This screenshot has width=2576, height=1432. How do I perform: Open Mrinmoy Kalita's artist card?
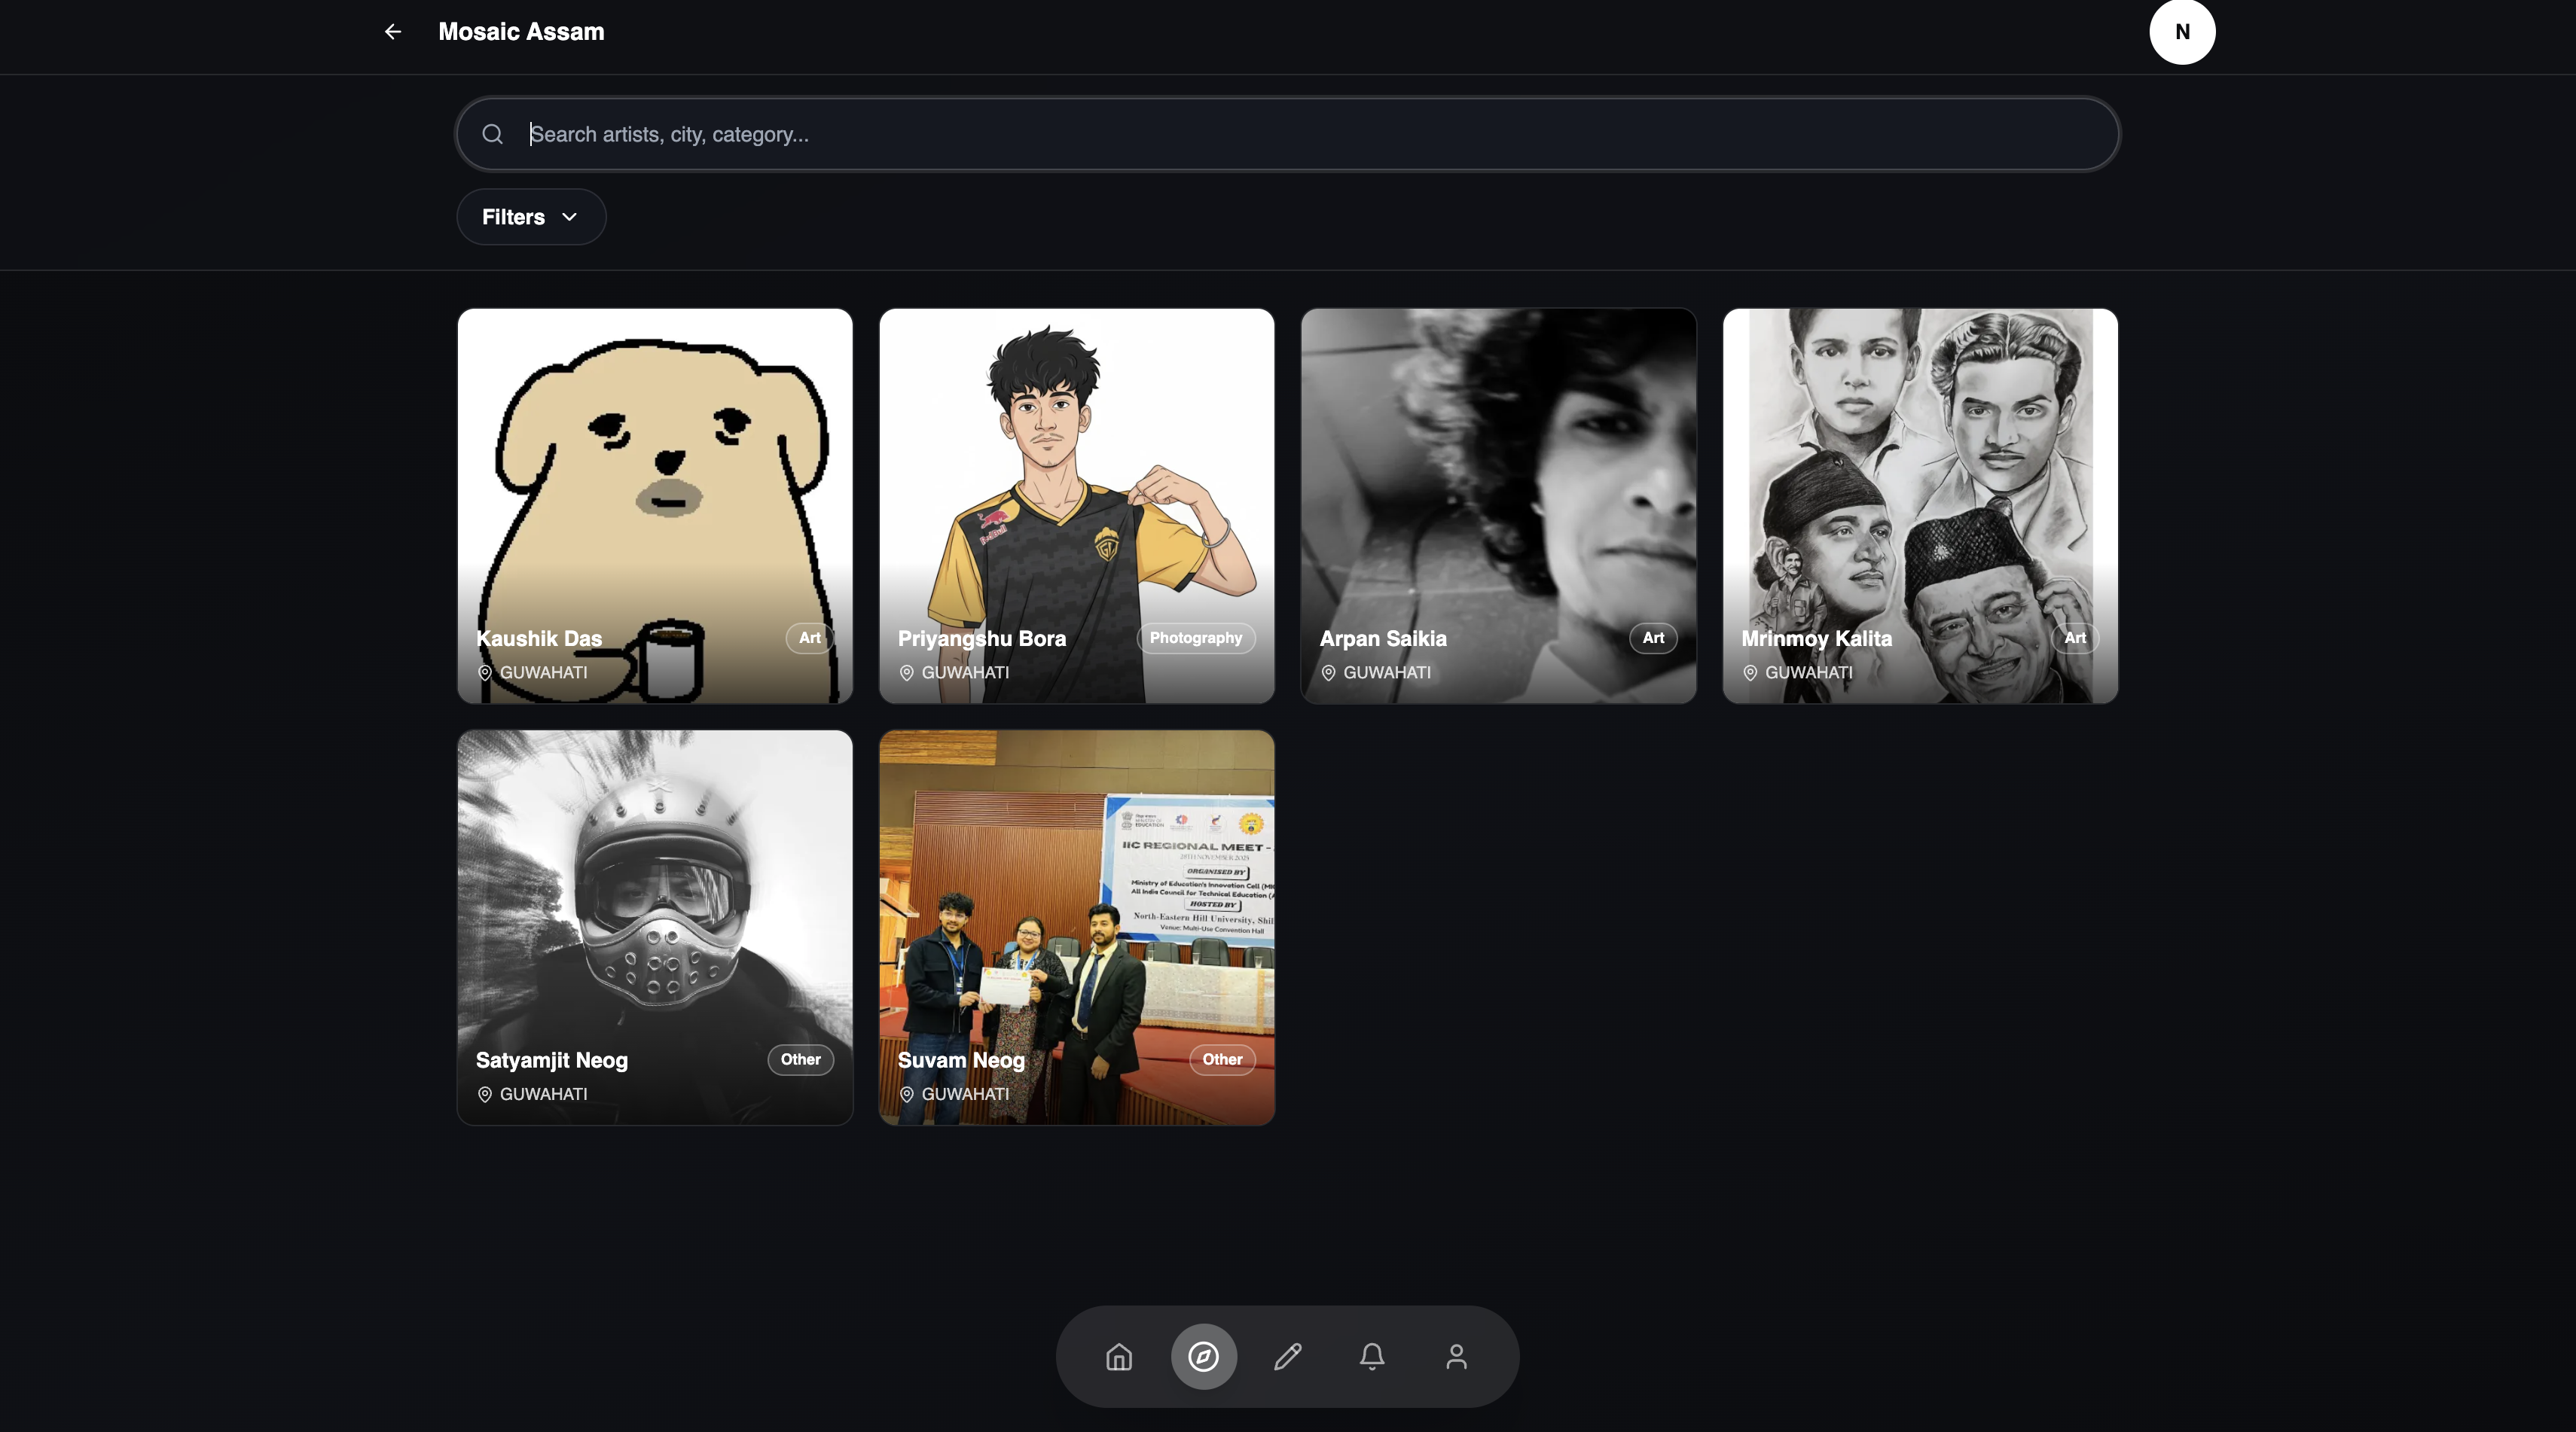pos(1919,480)
